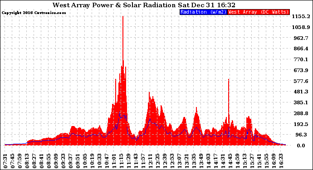Click the 10:33 time label
Screen dimensions: 313x170
point(100,161)
